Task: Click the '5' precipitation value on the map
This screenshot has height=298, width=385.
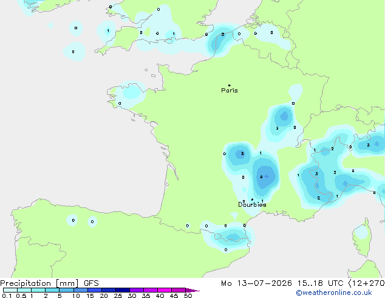Action: tap(242, 154)
